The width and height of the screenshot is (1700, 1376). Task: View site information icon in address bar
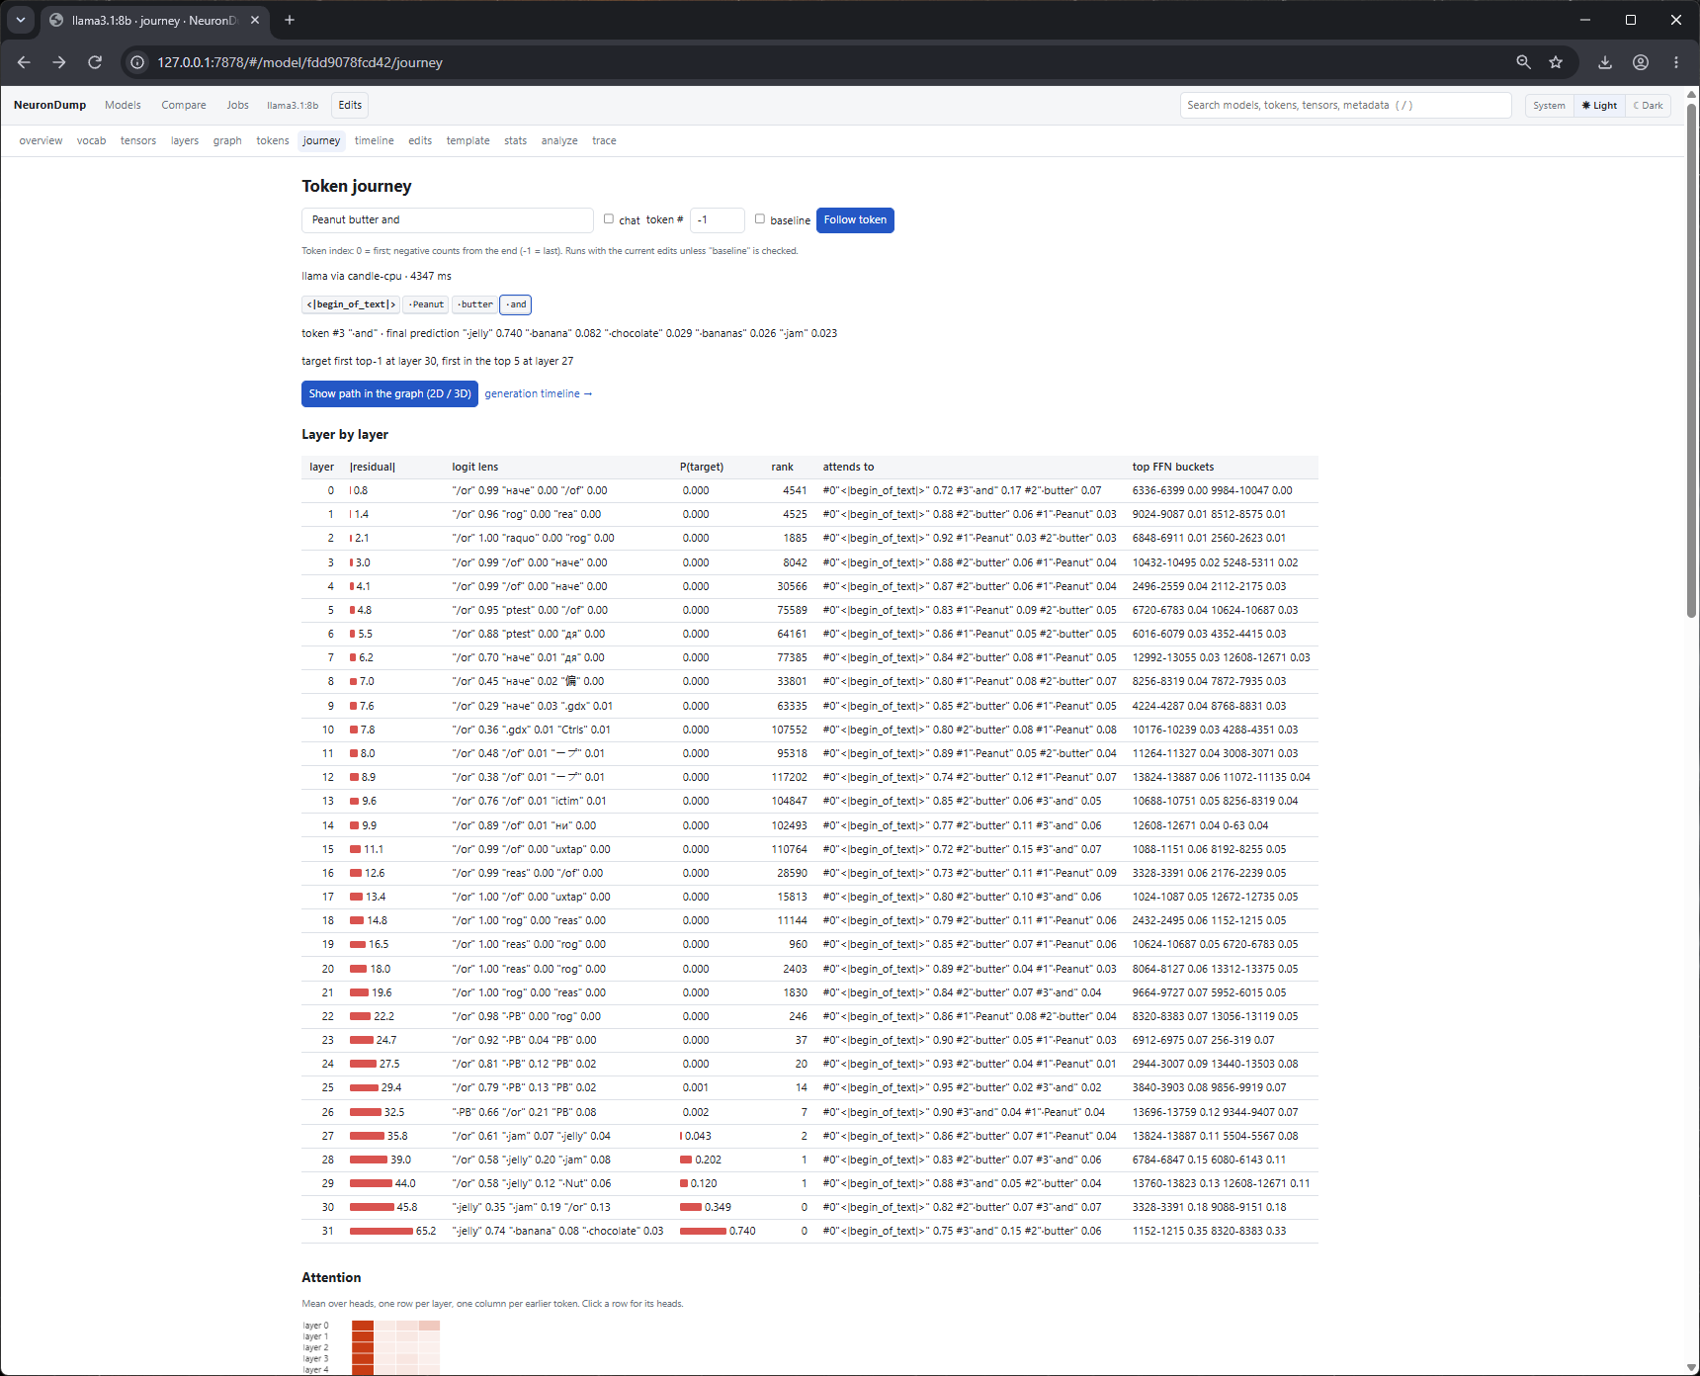coord(137,62)
